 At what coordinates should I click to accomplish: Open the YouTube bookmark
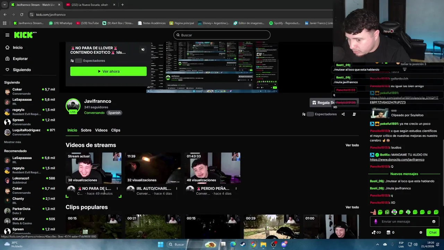pos(87,23)
